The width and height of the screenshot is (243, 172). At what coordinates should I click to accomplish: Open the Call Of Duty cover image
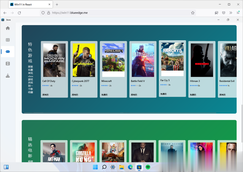tap(54, 60)
